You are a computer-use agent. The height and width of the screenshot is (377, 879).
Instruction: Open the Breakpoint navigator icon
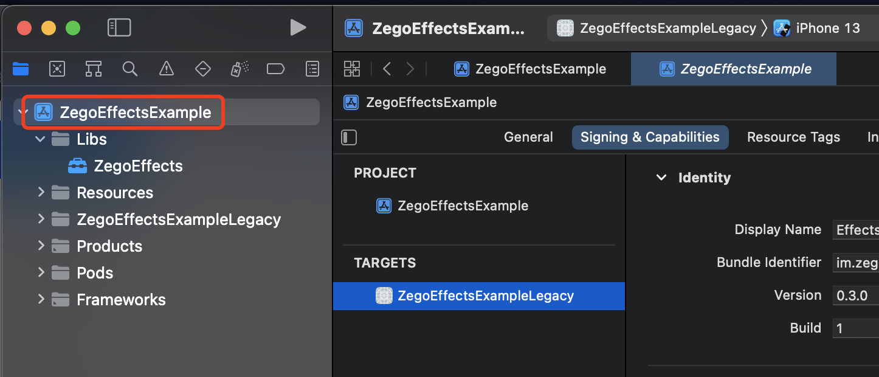click(276, 69)
